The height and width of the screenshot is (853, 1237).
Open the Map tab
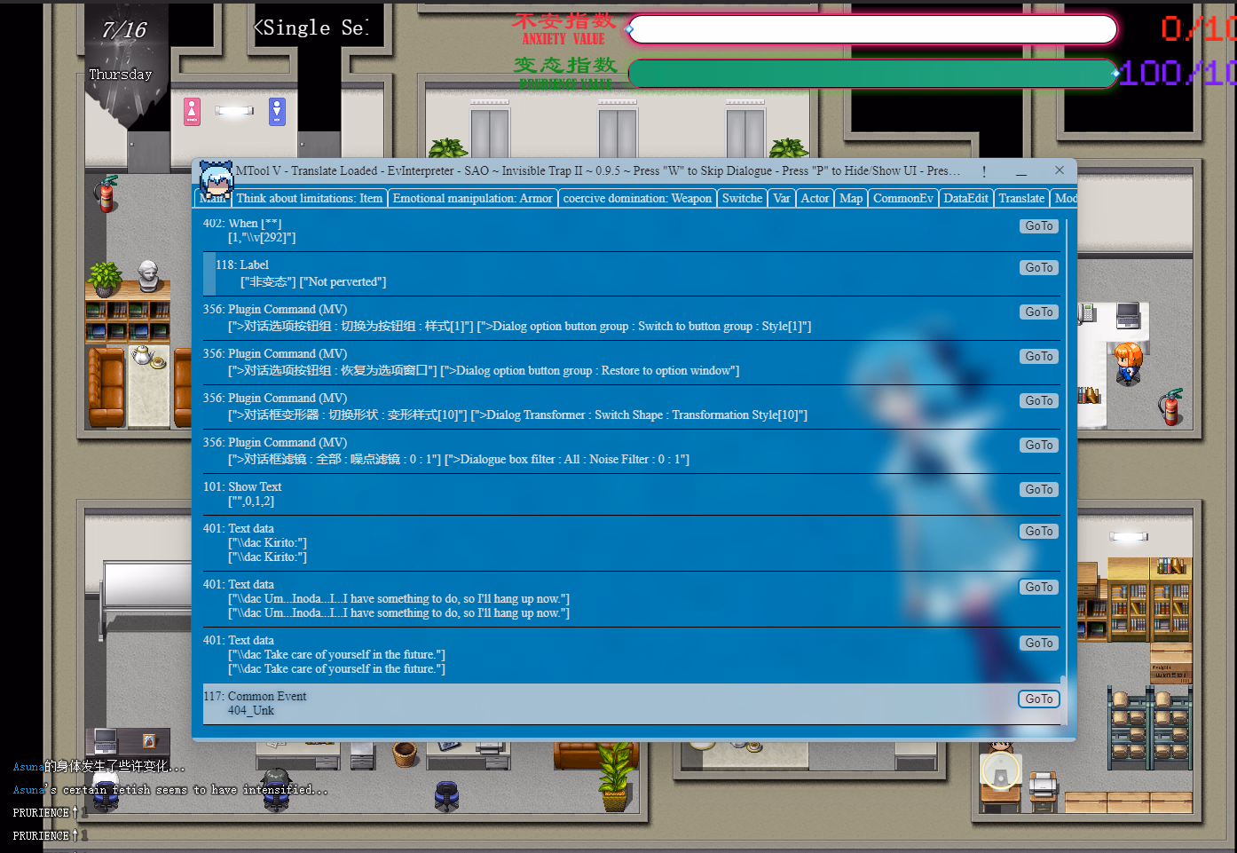tap(851, 199)
